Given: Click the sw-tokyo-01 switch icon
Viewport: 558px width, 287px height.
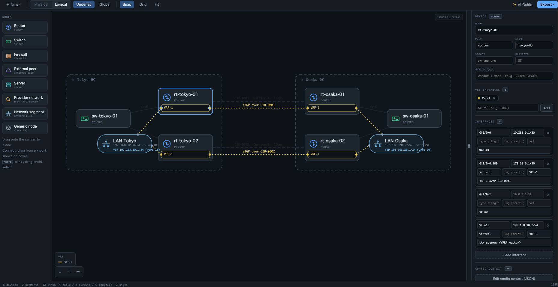Looking at the screenshot, I should [x=85, y=119].
